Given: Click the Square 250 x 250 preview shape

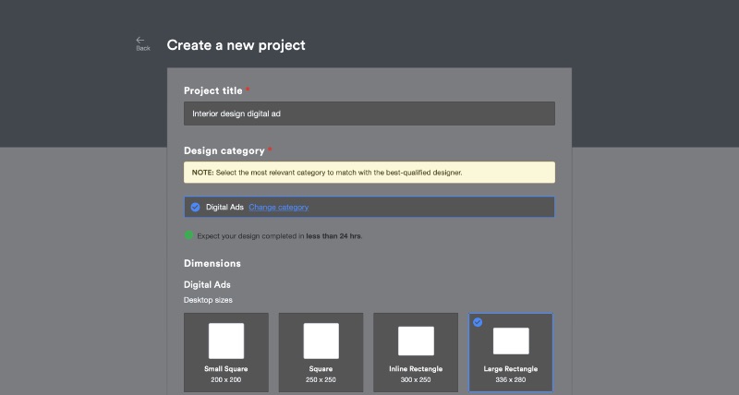Looking at the screenshot, I should click(x=321, y=341).
